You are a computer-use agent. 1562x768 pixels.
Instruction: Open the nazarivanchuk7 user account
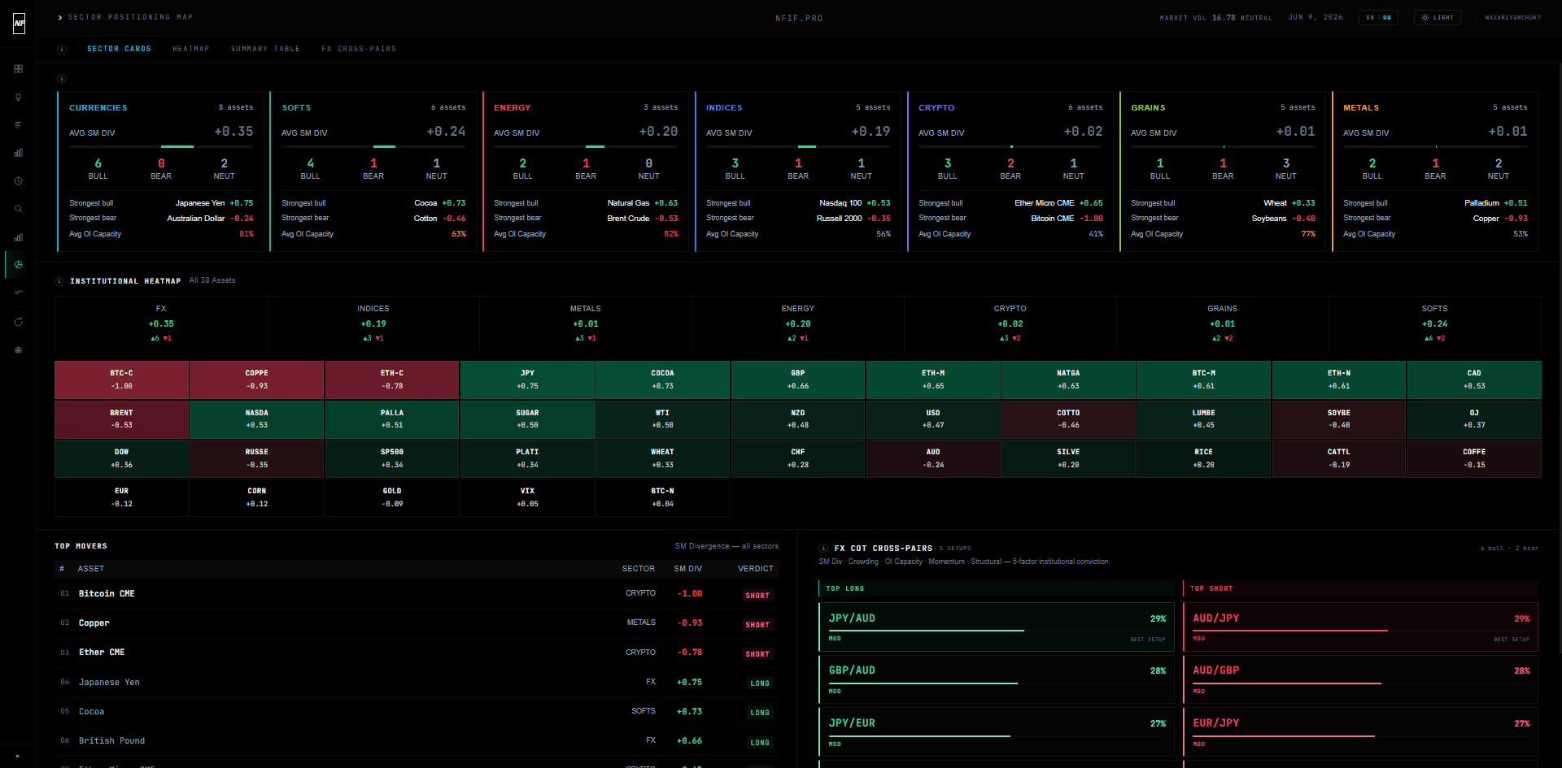[x=1512, y=17]
